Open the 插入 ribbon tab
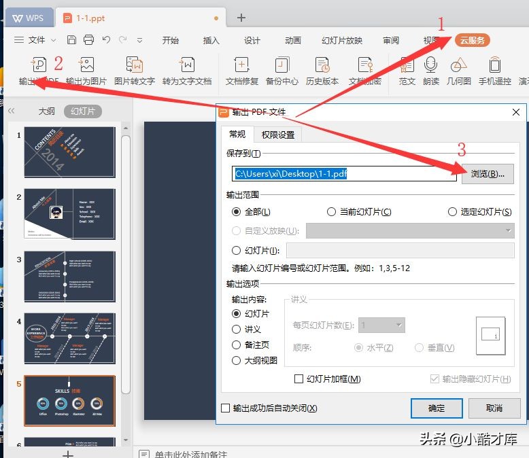 click(211, 41)
